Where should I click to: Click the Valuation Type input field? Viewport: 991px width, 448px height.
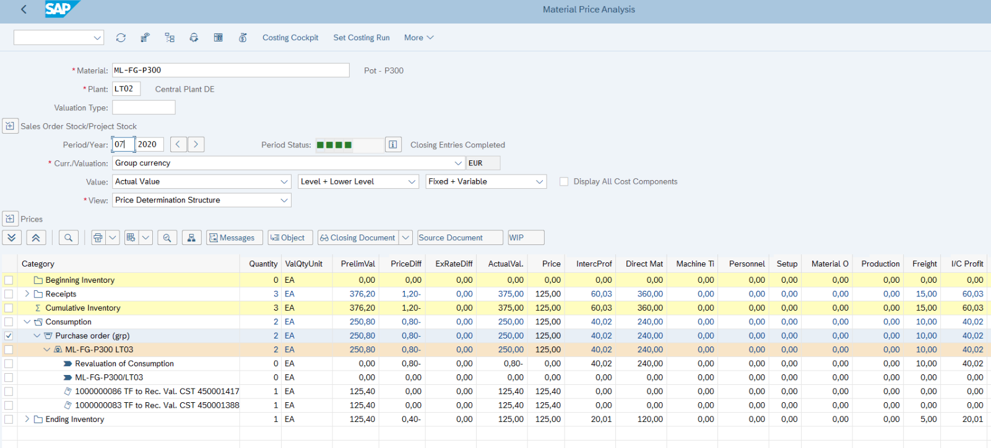(x=144, y=108)
